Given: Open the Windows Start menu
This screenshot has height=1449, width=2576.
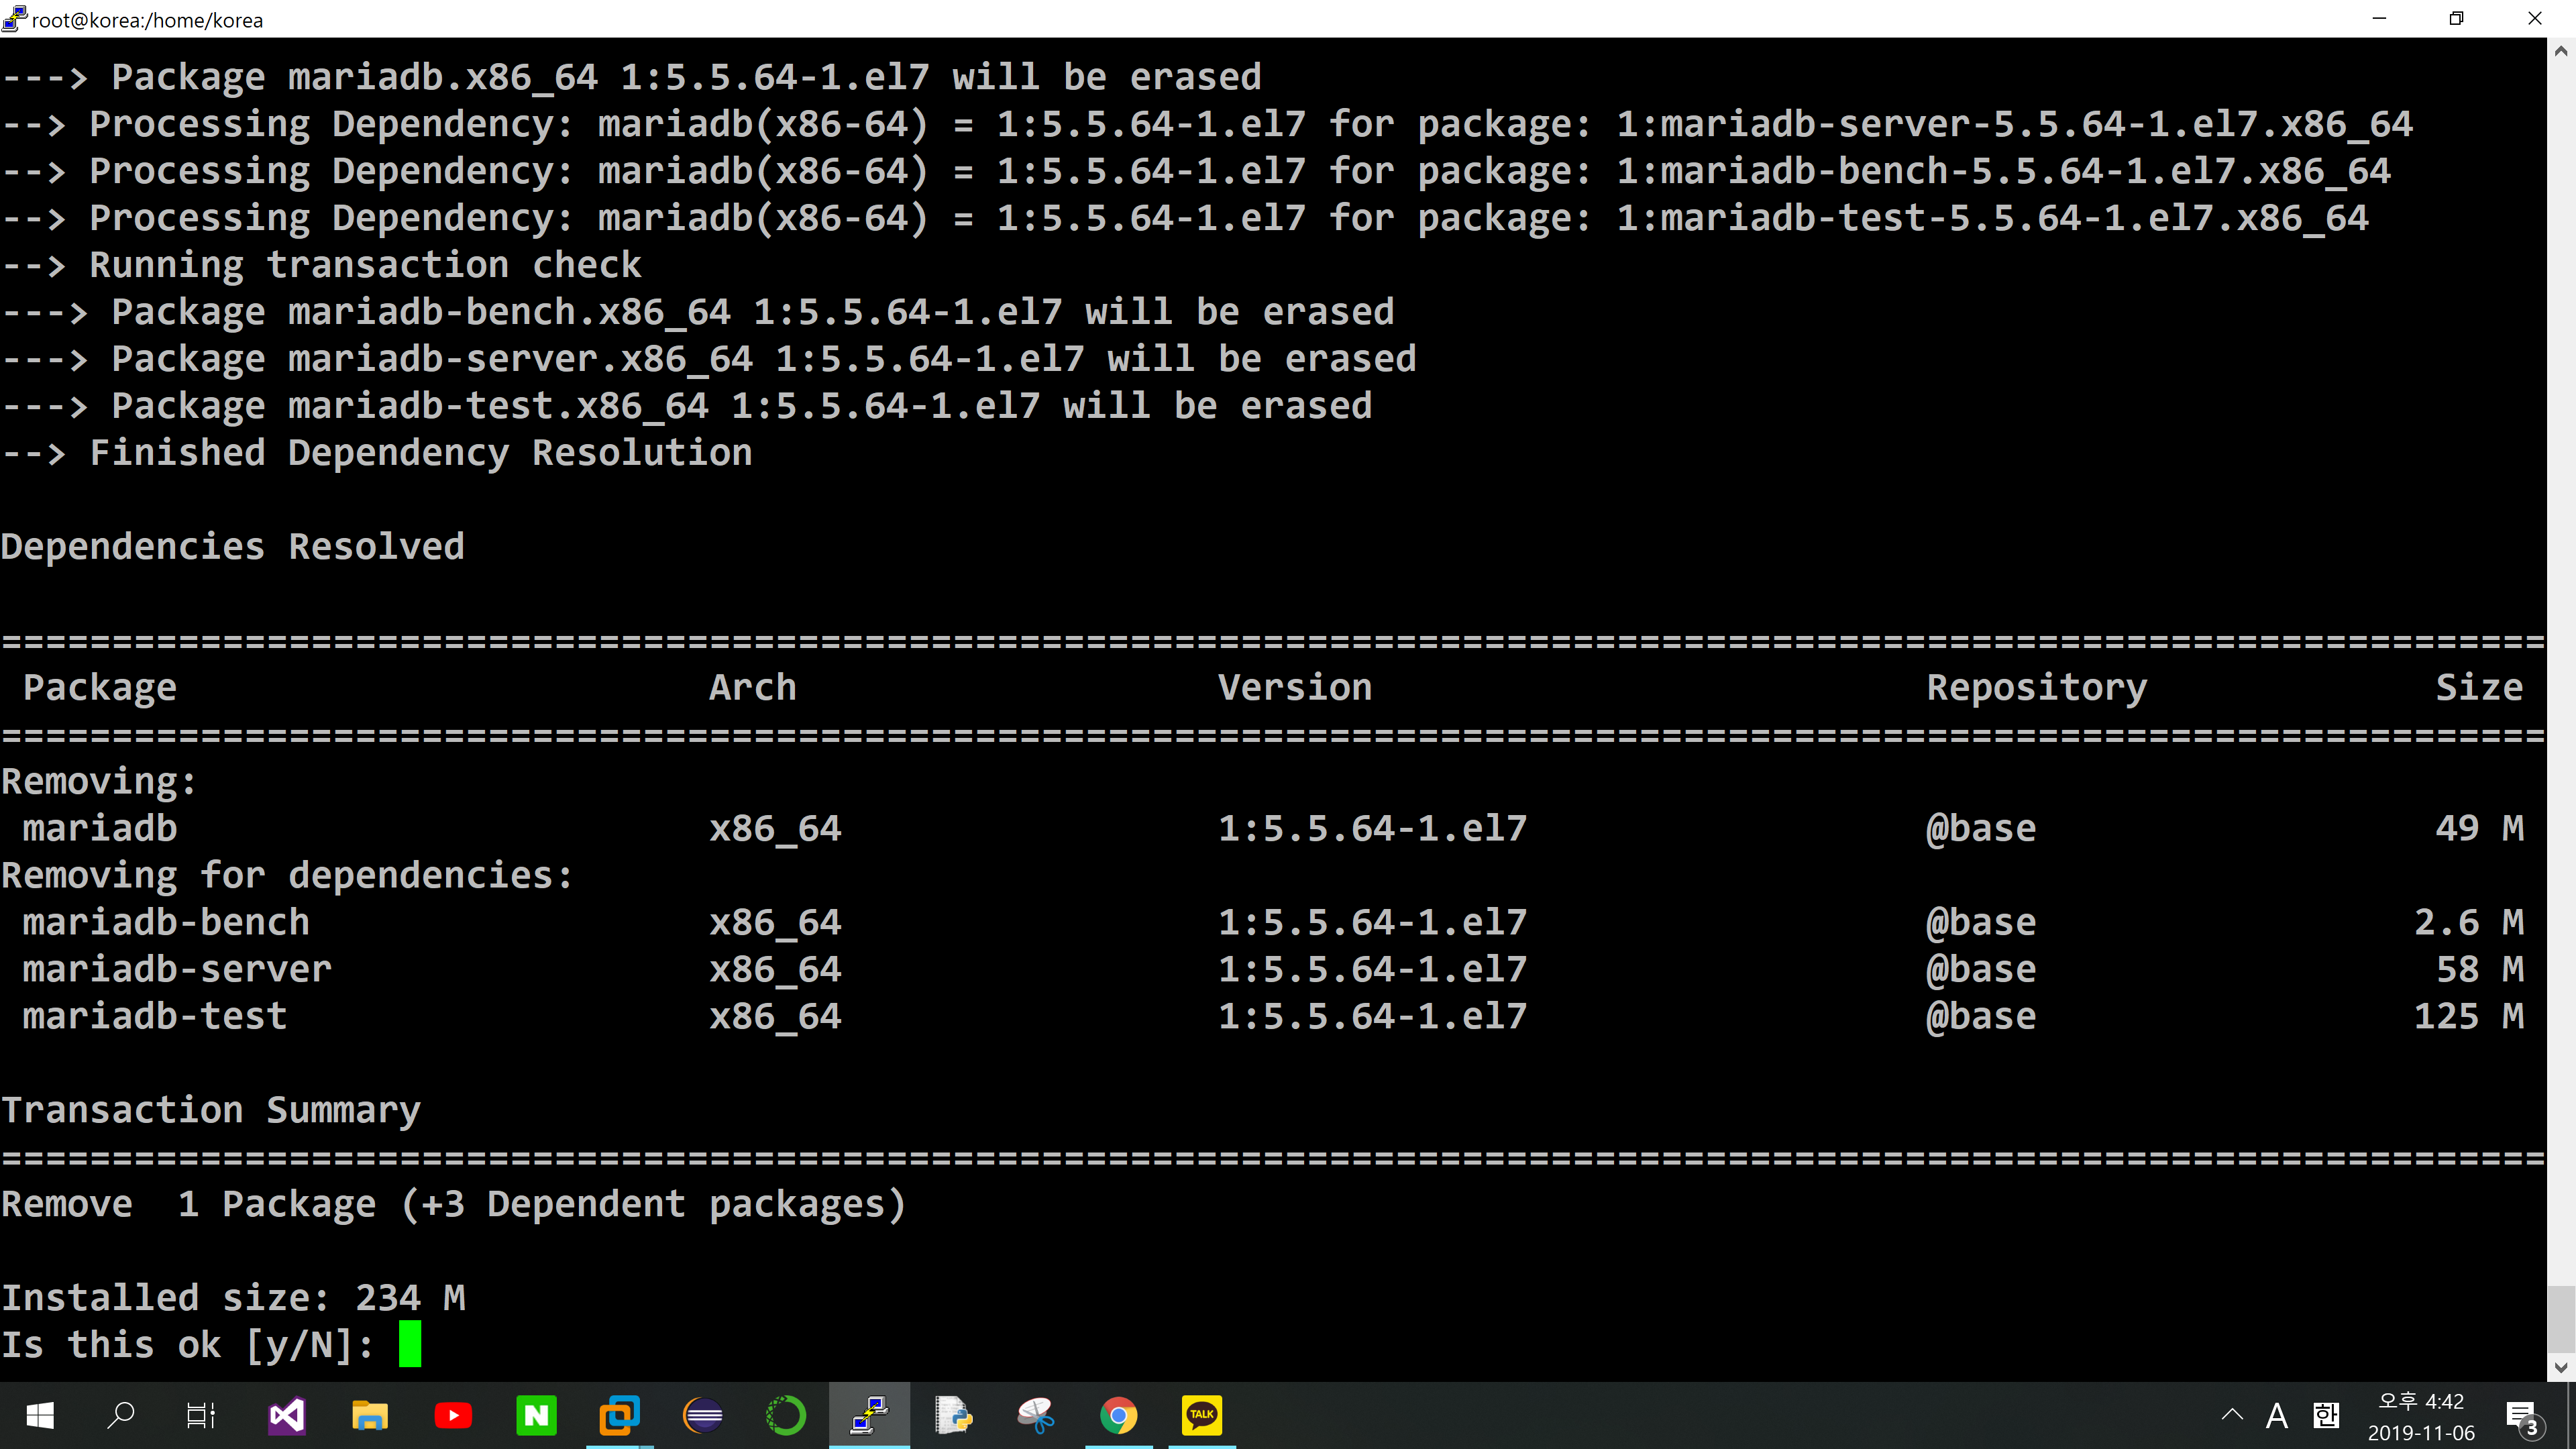Looking at the screenshot, I should 40,1415.
